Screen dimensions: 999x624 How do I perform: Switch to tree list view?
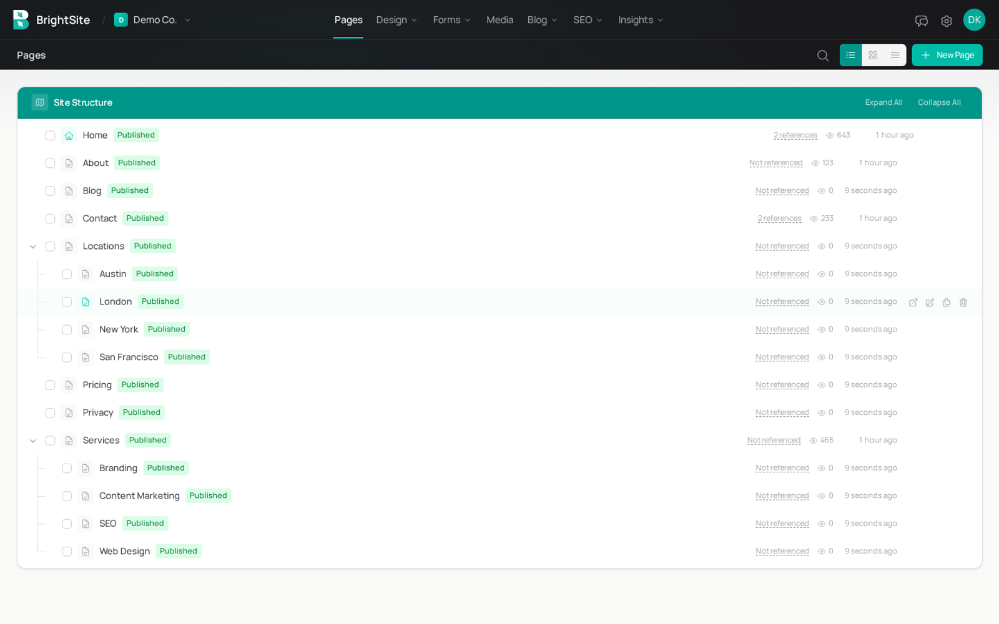850,55
